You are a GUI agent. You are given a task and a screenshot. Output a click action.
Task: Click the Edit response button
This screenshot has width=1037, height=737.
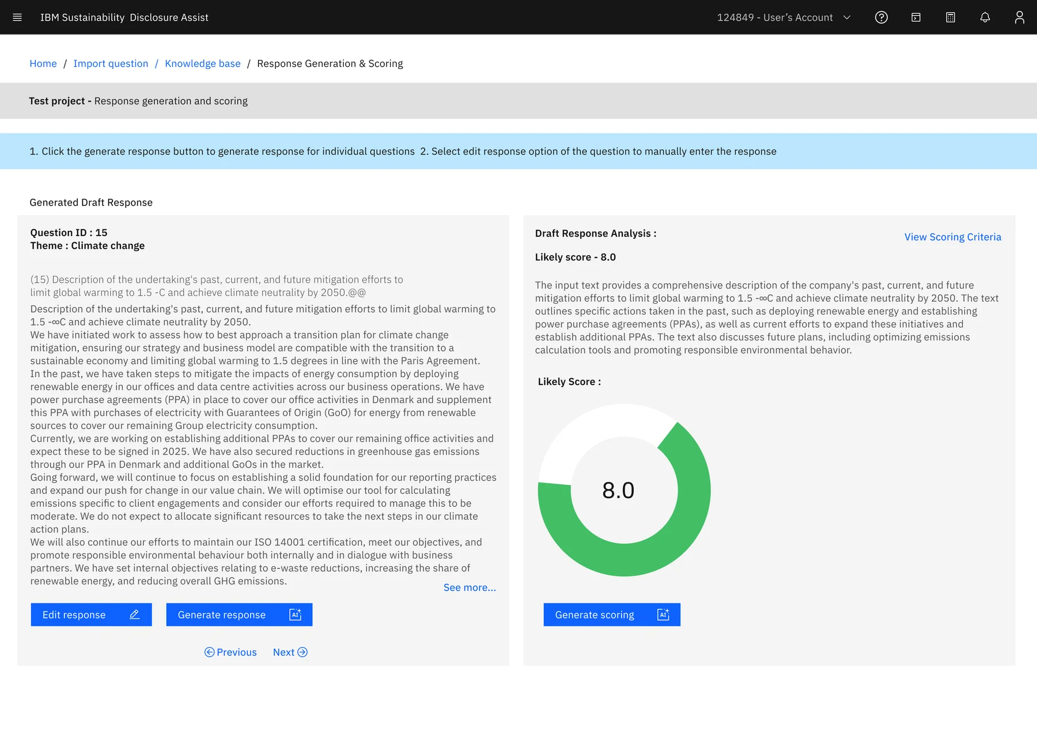91,614
